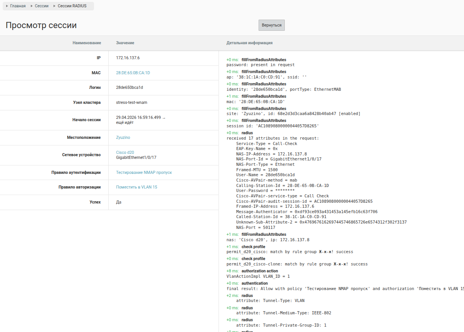The width and height of the screenshot is (464, 332).
Task: Click the arrow before Сессии RADIUS
Action: click(x=54, y=6)
